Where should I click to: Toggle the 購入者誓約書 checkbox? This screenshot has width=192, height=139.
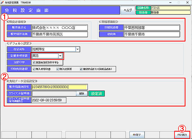pos(34,69)
